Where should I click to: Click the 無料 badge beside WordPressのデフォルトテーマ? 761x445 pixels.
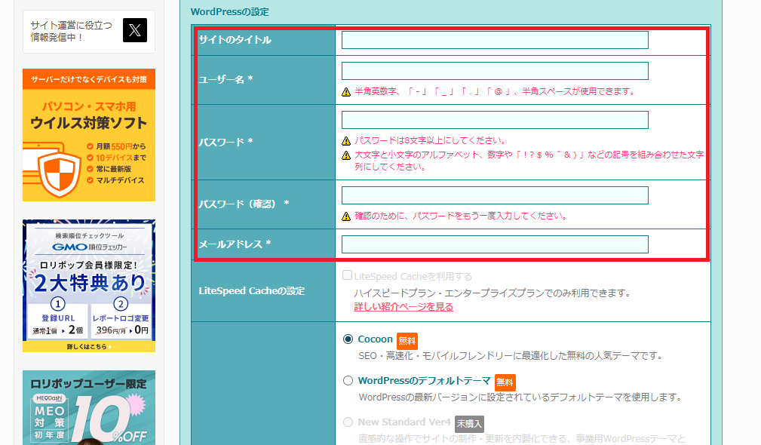click(505, 382)
